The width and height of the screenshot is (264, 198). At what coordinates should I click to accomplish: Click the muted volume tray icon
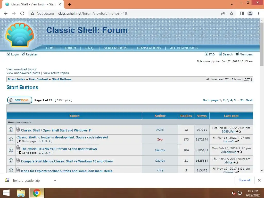tap(233, 193)
